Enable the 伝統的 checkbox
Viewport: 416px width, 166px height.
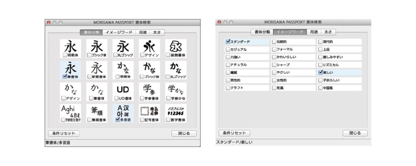coord(274,42)
